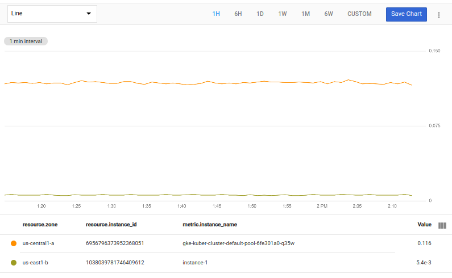452x278 pixels.
Task: Open the legend column selector icon
Action: pyautogui.click(x=442, y=225)
